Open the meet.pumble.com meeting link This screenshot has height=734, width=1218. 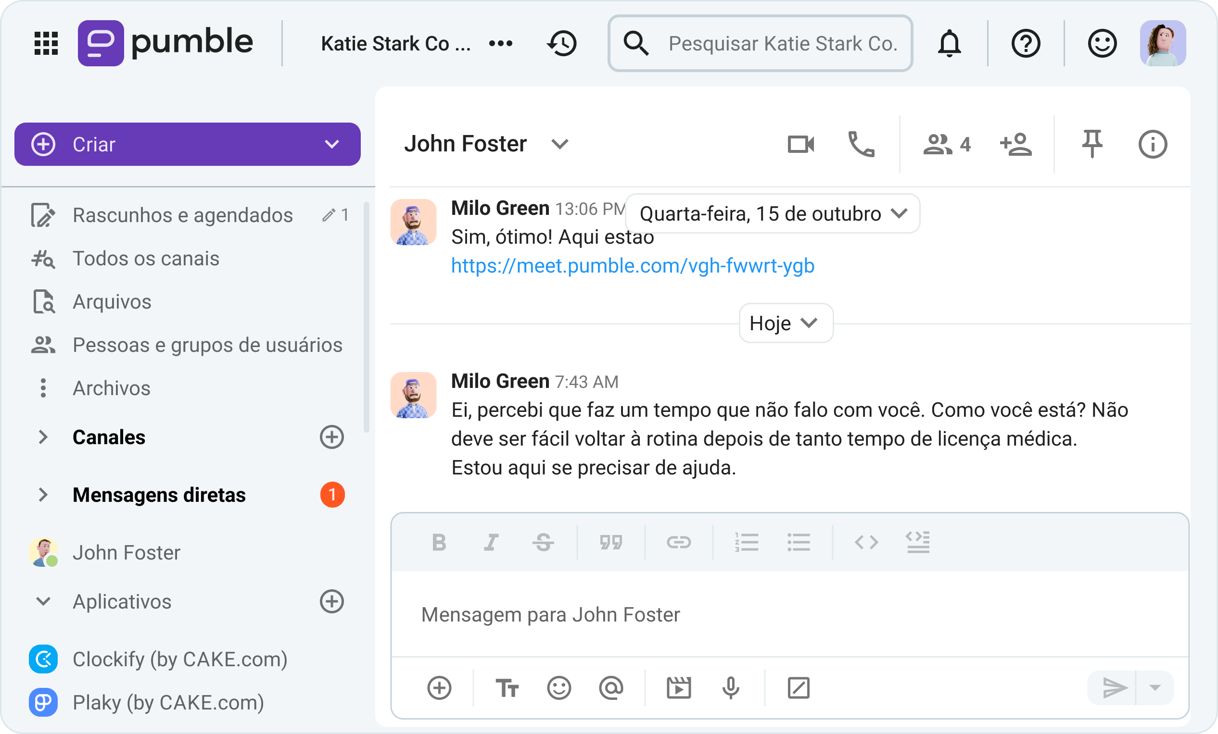(x=633, y=266)
